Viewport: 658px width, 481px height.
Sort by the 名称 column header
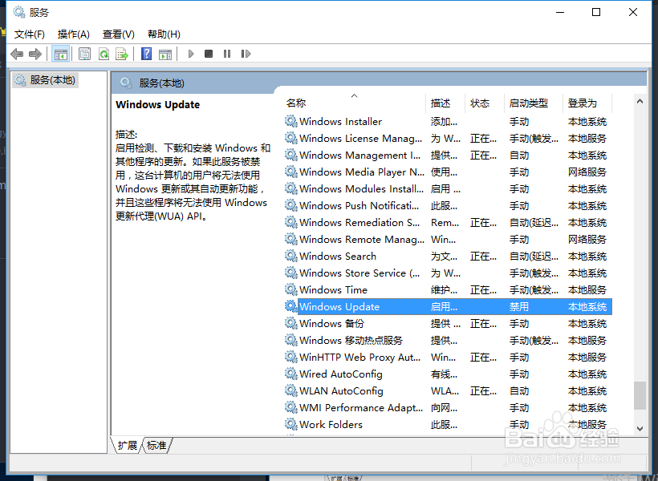pos(355,103)
